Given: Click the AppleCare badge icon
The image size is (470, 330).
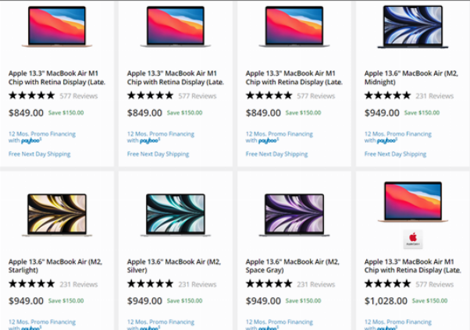Looking at the screenshot, I should [x=412, y=240].
